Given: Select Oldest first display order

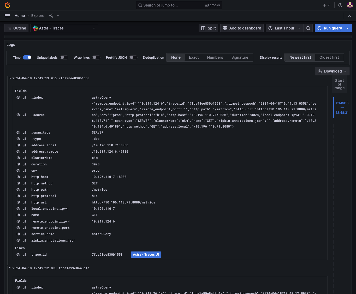Looking at the screenshot, I should (x=329, y=57).
